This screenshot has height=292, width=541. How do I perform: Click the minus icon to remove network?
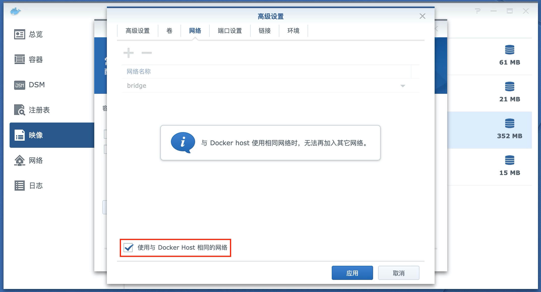pos(146,53)
